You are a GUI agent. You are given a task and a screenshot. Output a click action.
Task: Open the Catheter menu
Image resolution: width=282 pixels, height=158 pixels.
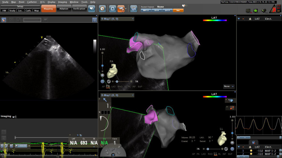[32, 2]
